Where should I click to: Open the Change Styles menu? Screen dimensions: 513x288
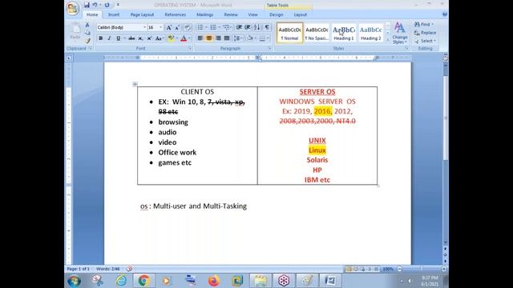click(x=400, y=33)
